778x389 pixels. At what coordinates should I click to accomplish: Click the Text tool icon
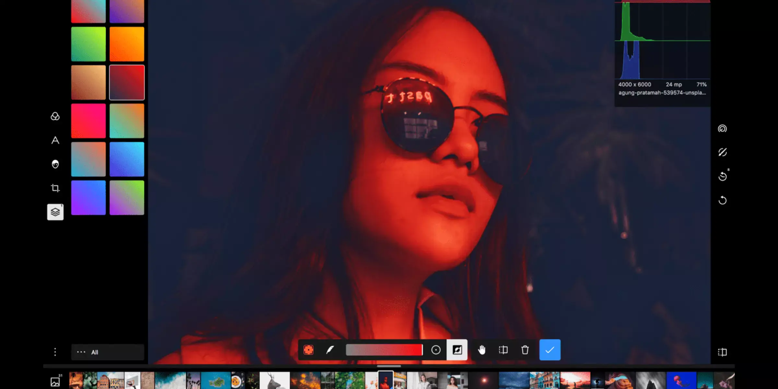pos(55,140)
